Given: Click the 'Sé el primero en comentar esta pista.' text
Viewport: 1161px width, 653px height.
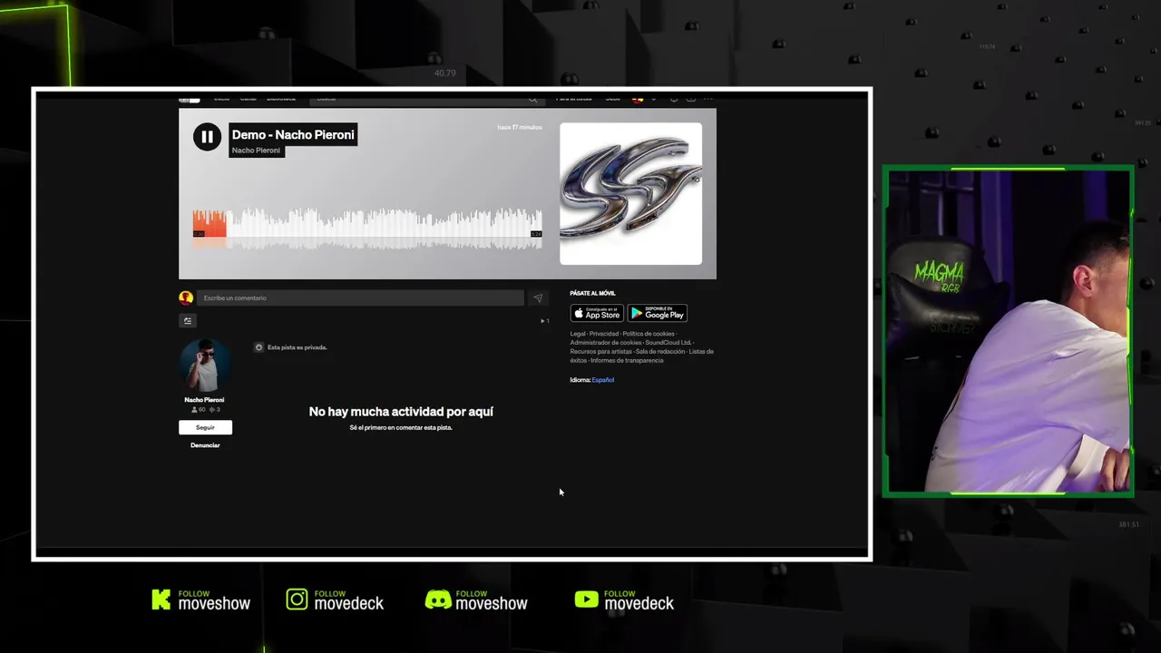Looking at the screenshot, I should click(401, 428).
